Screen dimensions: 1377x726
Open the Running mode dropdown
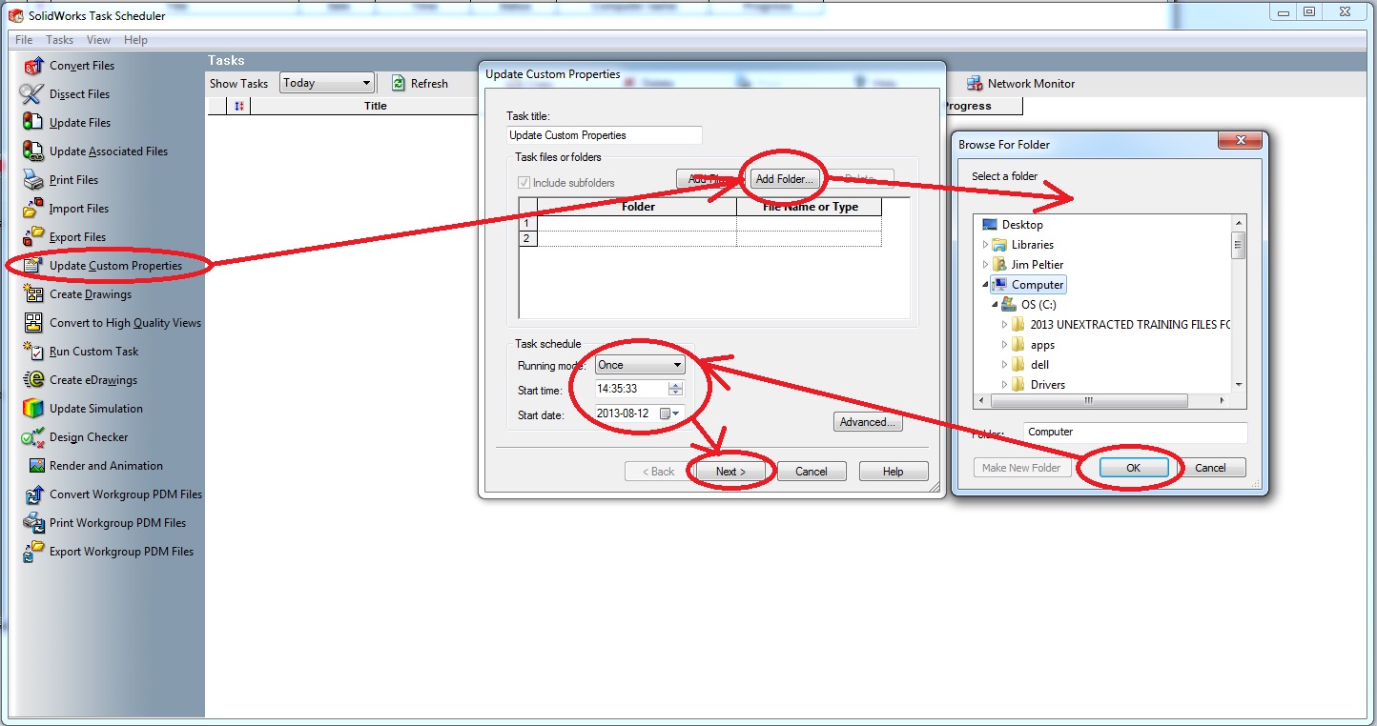tap(640, 365)
